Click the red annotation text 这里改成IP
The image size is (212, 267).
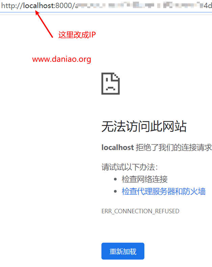77,35
